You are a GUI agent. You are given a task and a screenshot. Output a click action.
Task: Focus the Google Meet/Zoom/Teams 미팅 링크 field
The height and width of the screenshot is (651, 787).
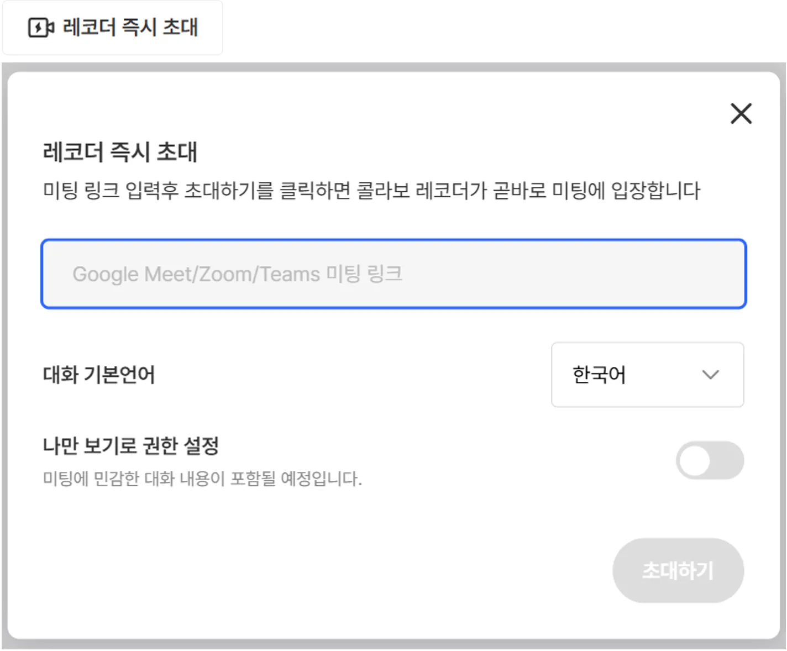point(393,274)
